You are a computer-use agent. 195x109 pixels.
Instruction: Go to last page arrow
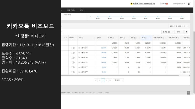click(x=110, y=80)
